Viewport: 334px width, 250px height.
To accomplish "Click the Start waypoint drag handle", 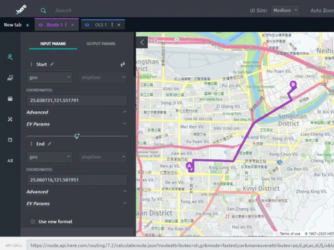I will pos(31,65).
